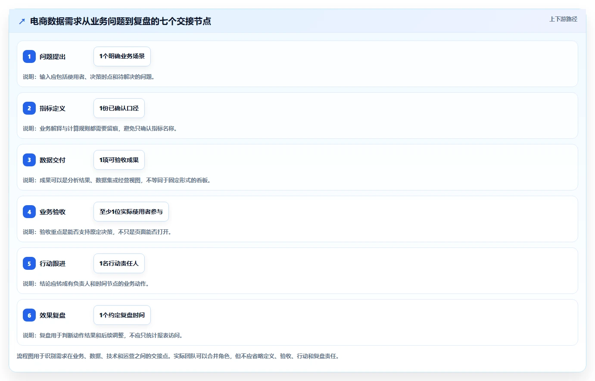Click the 效果复盘 step name

[x=53, y=315]
